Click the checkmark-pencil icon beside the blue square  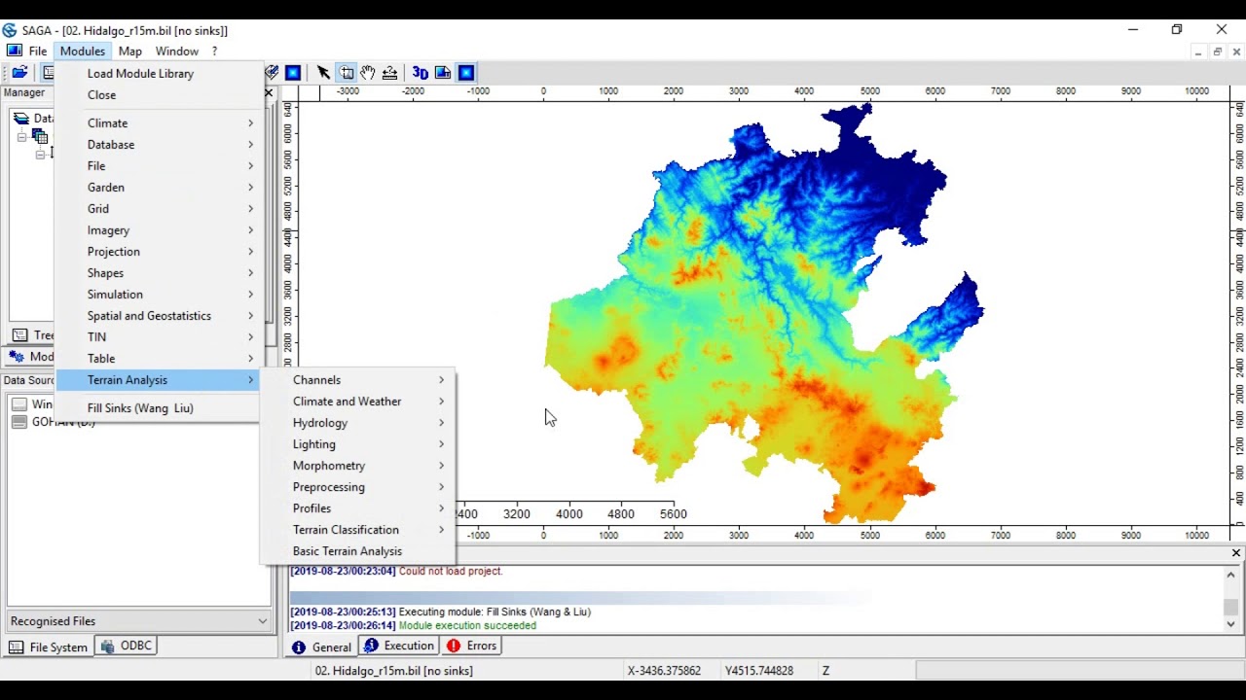(x=272, y=73)
